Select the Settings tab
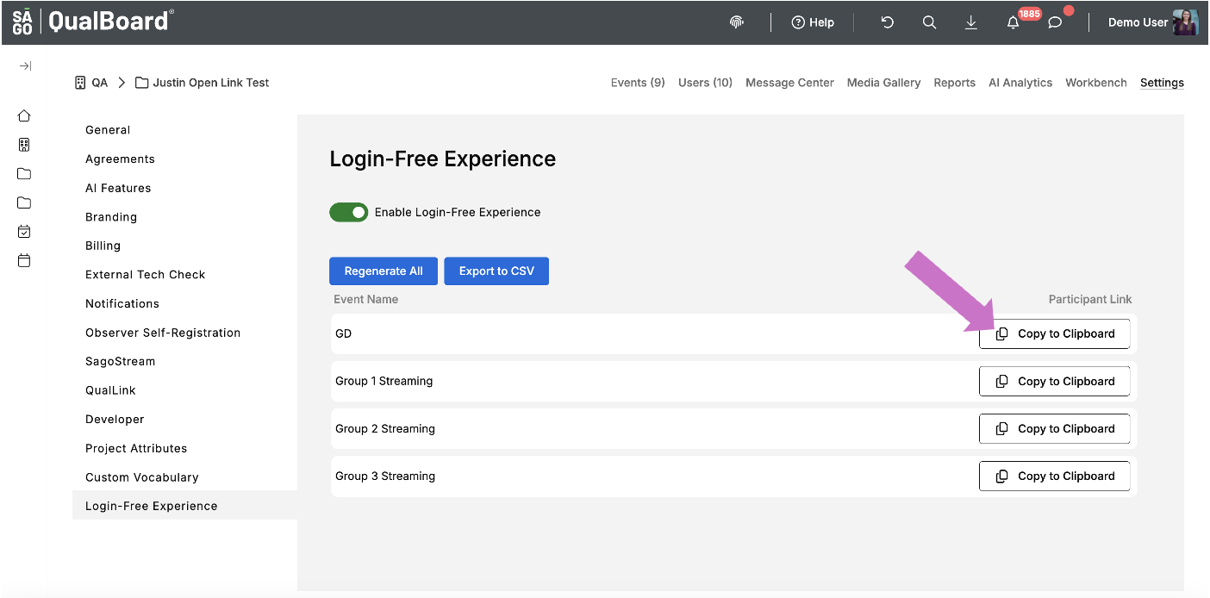 click(1162, 83)
